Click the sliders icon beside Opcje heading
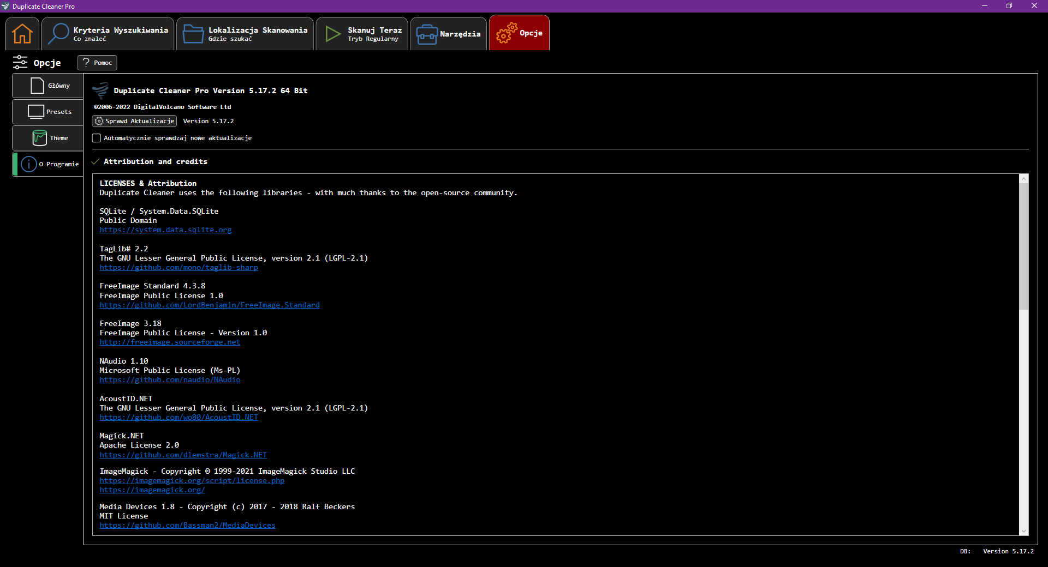 (20, 63)
